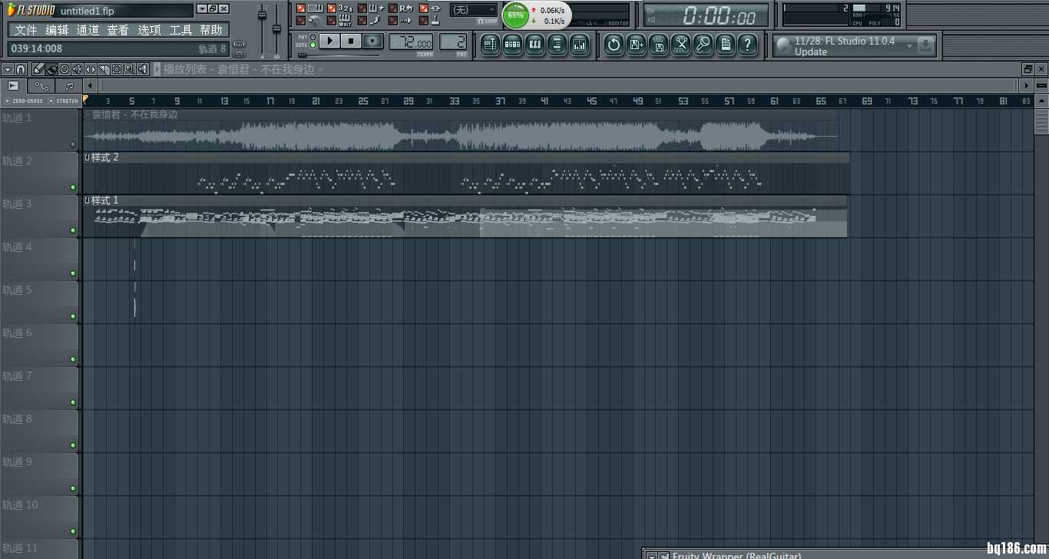The width and height of the screenshot is (1049, 559).
Task: Toggle typing keyboard to piano button
Action: pos(300,8)
